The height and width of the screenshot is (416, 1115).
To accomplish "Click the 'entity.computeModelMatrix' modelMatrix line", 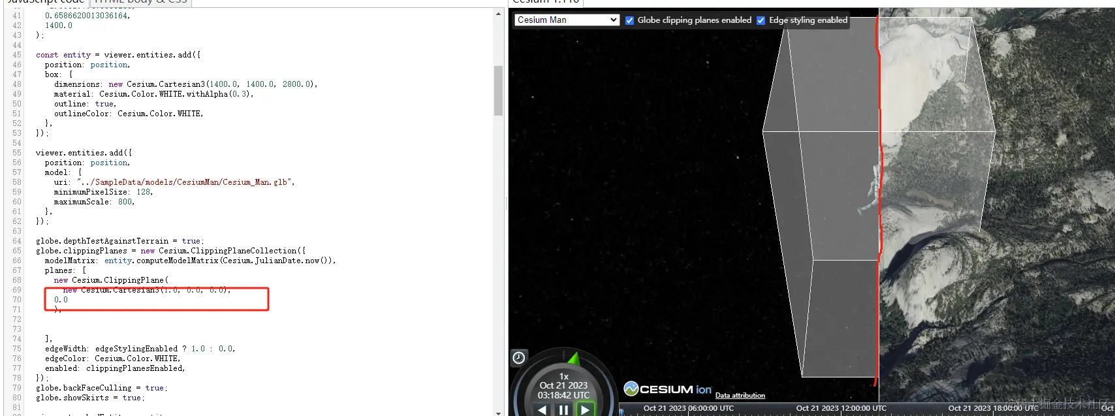I will pyautogui.click(x=191, y=261).
